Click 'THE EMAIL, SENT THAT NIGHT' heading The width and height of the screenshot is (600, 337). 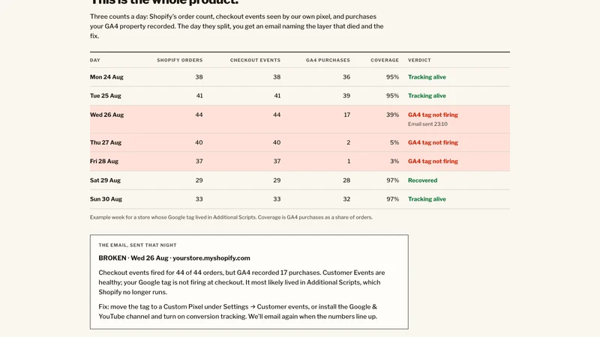(x=137, y=246)
